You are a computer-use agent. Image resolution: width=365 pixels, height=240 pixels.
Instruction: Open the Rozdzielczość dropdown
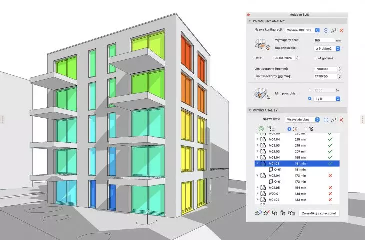[x=327, y=48]
